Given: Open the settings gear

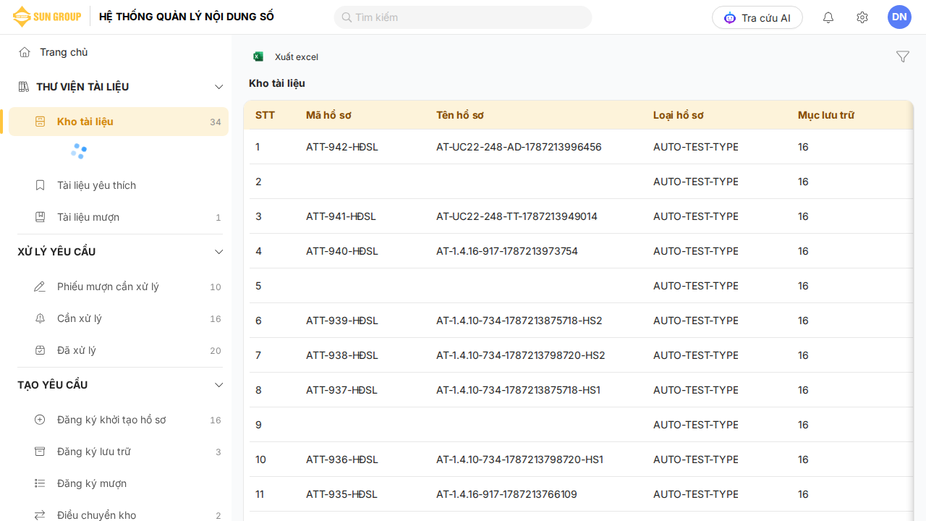Looking at the screenshot, I should tap(862, 17).
